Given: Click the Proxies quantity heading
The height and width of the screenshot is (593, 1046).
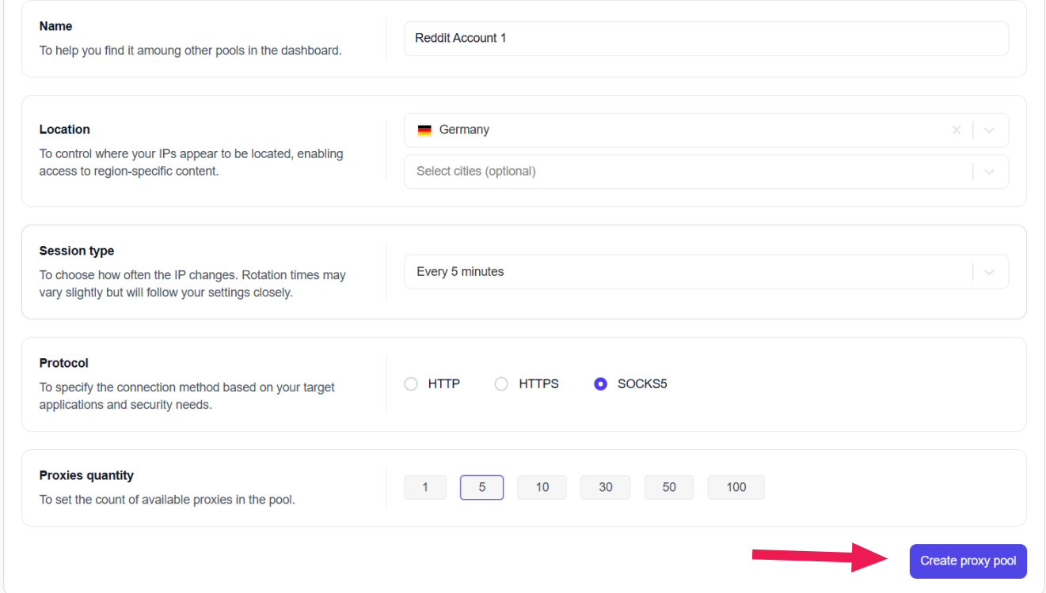Looking at the screenshot, I should pyautogui.click(x=86, y=475).
